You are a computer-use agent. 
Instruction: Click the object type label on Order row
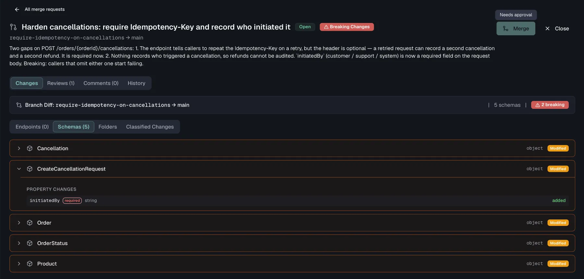click(534, 223)
